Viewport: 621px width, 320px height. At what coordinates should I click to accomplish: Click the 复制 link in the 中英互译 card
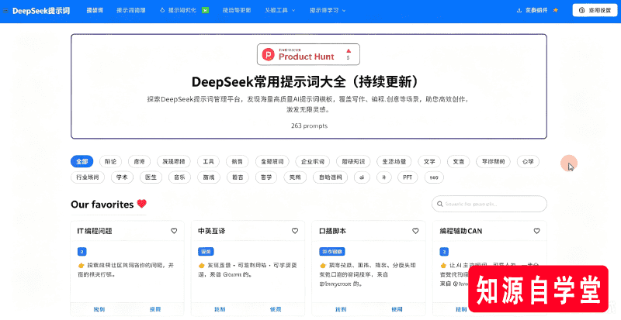[220, 309]
